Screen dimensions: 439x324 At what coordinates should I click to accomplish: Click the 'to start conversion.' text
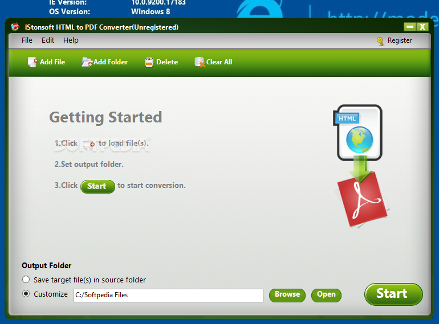(152, 185)
